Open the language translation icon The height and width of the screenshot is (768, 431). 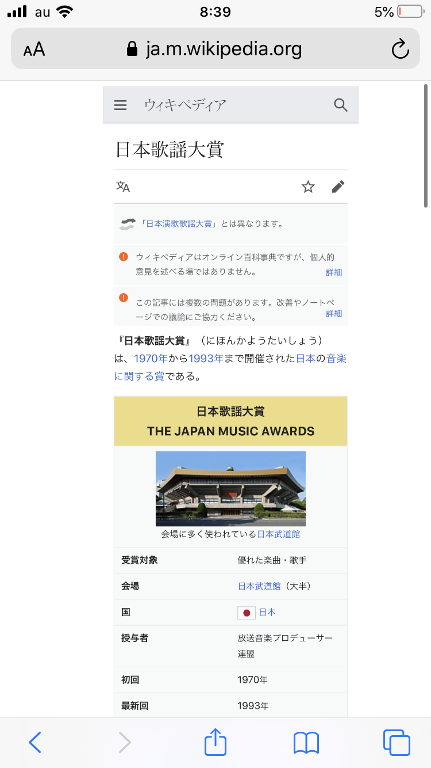click(123, 187)
